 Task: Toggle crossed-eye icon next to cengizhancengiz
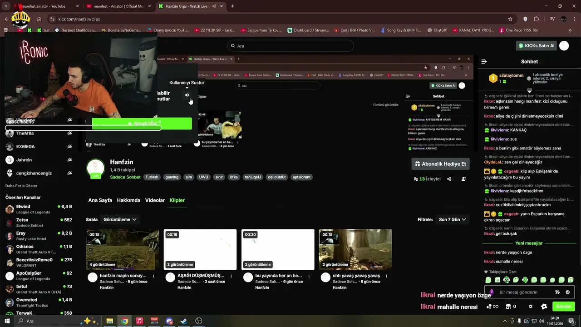69,173
